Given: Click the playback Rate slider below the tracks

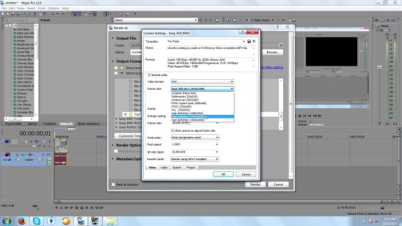Looking at the screenshot, I should (x=35, y=206).
